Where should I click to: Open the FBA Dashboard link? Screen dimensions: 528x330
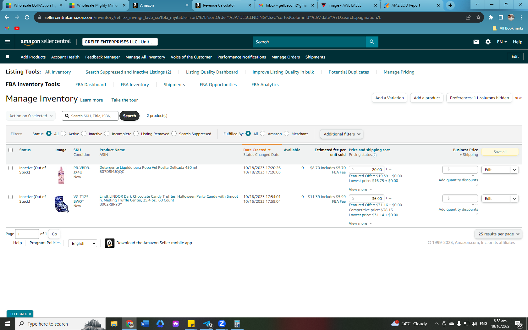coord(91,85)
